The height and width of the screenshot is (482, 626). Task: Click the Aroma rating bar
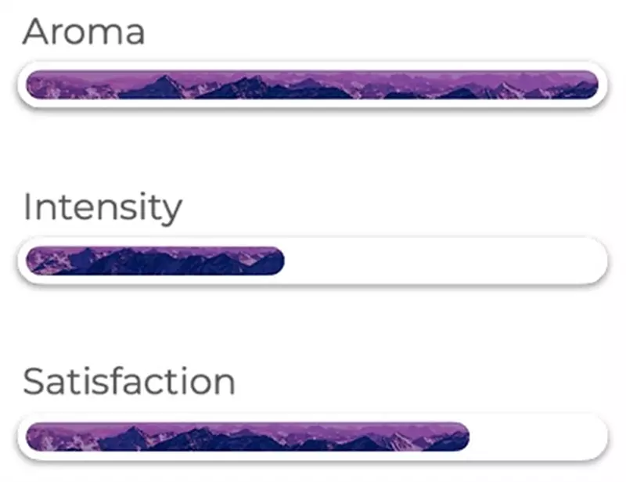(x=312, y=85)
